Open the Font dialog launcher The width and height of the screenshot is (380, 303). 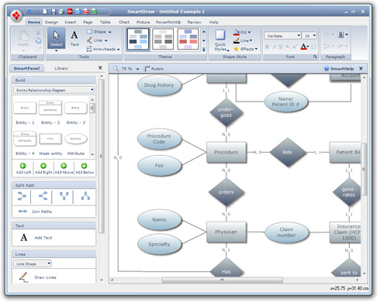315,57
